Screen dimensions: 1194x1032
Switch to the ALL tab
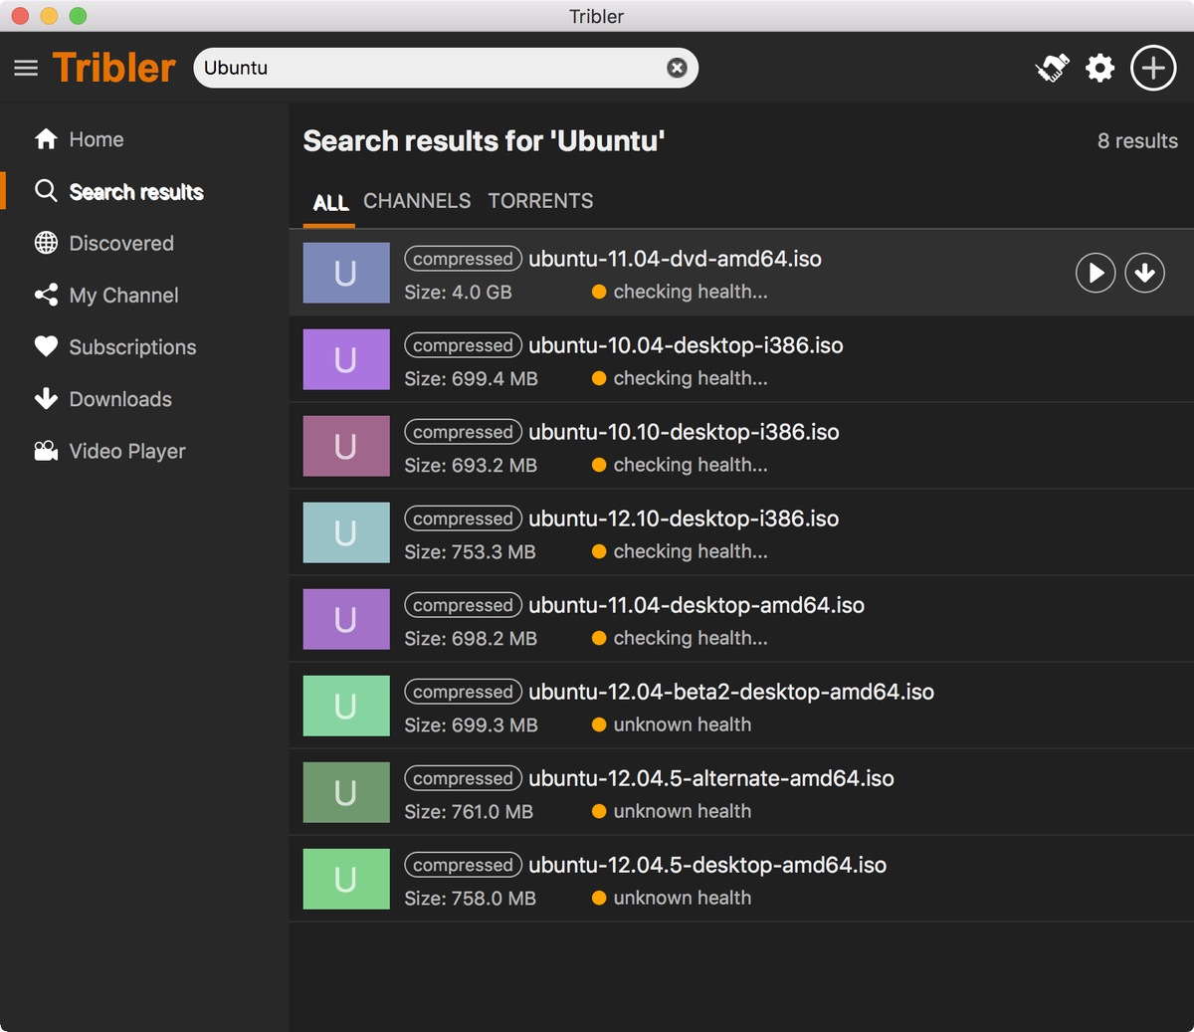click(x=330, y=203)
